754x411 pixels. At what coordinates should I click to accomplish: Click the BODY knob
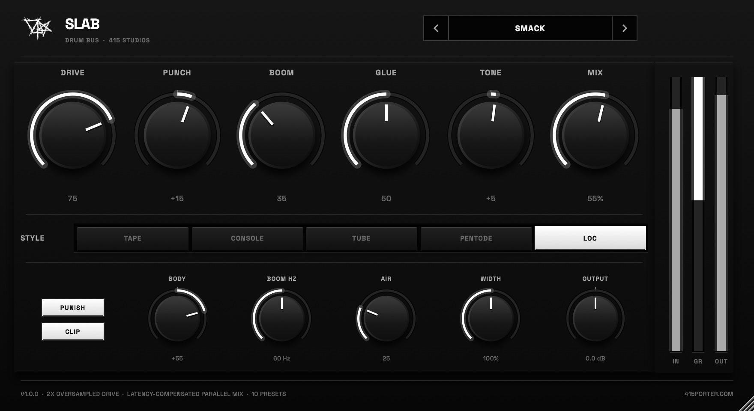pos(177,319)
